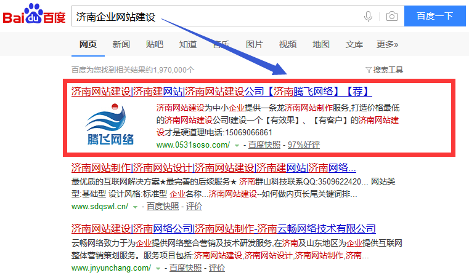
Task: Open the 知道 tab
Action: [188, 44]
